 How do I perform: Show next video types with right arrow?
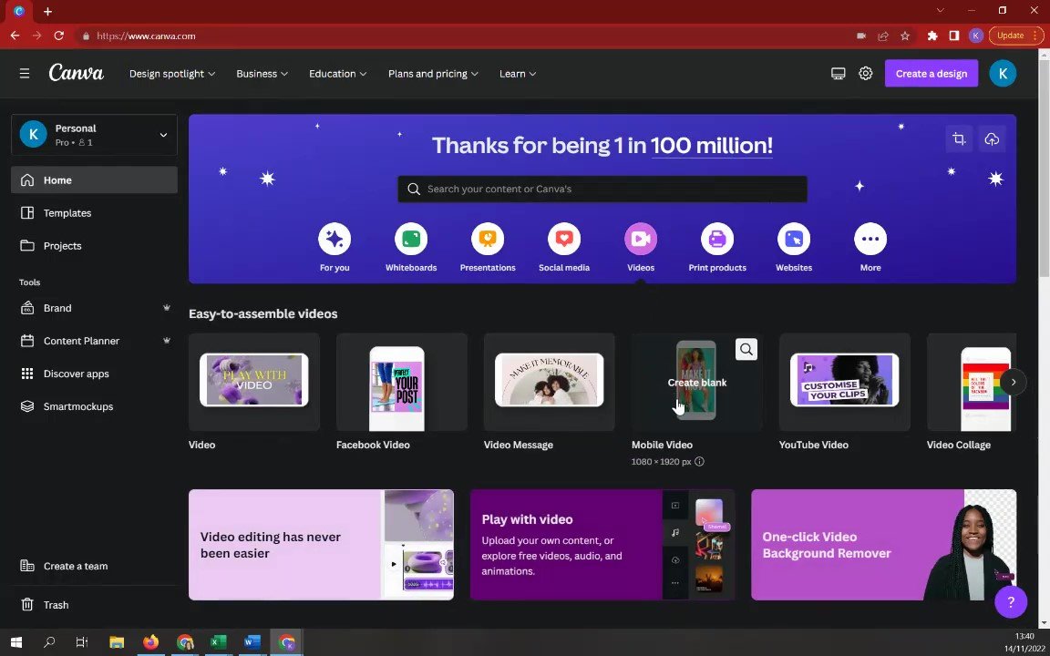tap(1014, 383)
